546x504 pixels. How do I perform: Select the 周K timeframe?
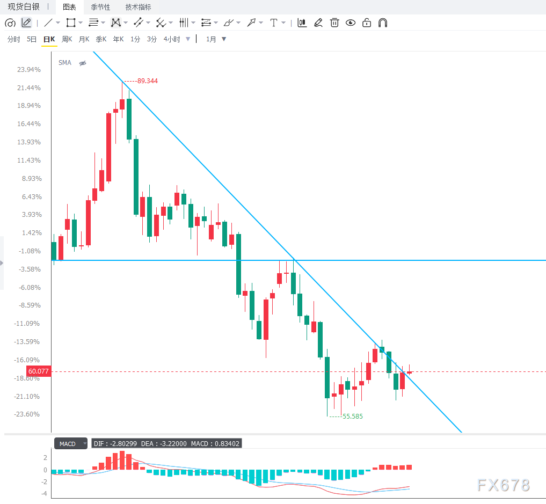point(67,39)
